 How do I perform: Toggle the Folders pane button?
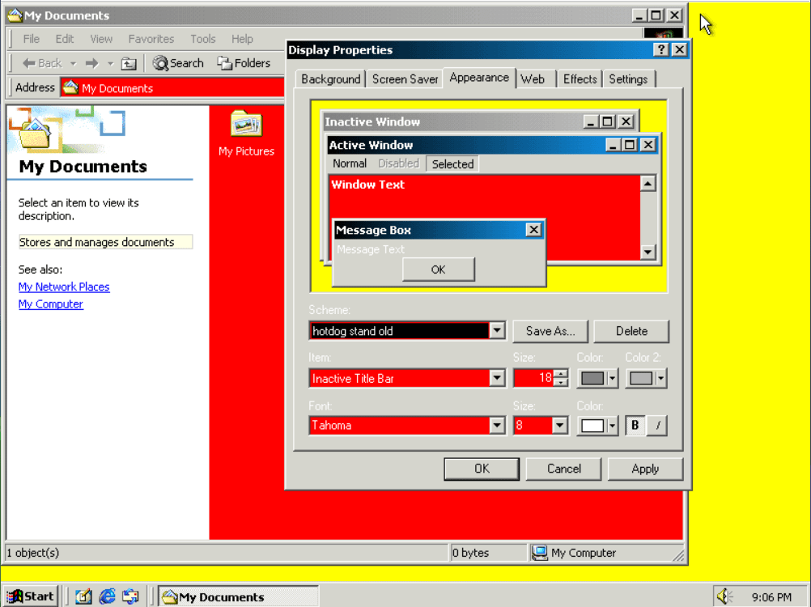tap(244, 63)
